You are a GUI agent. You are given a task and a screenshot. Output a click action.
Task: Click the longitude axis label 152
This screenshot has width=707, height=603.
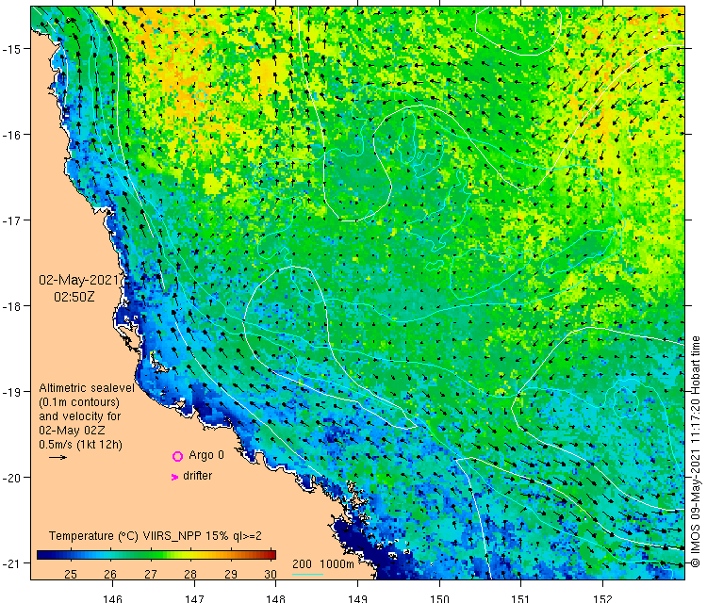[603, 598]
